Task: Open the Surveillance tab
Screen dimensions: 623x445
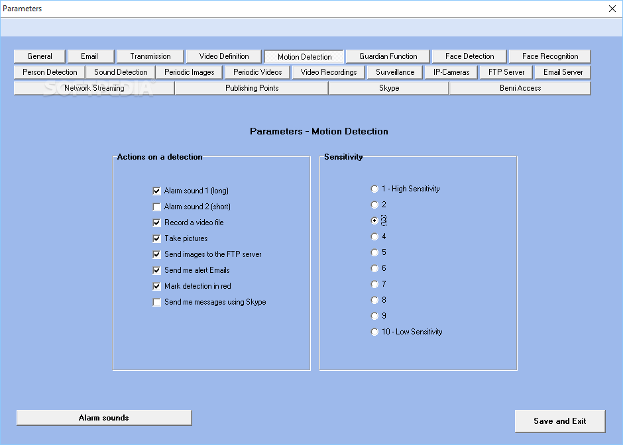Action: (x=394, y=72)
